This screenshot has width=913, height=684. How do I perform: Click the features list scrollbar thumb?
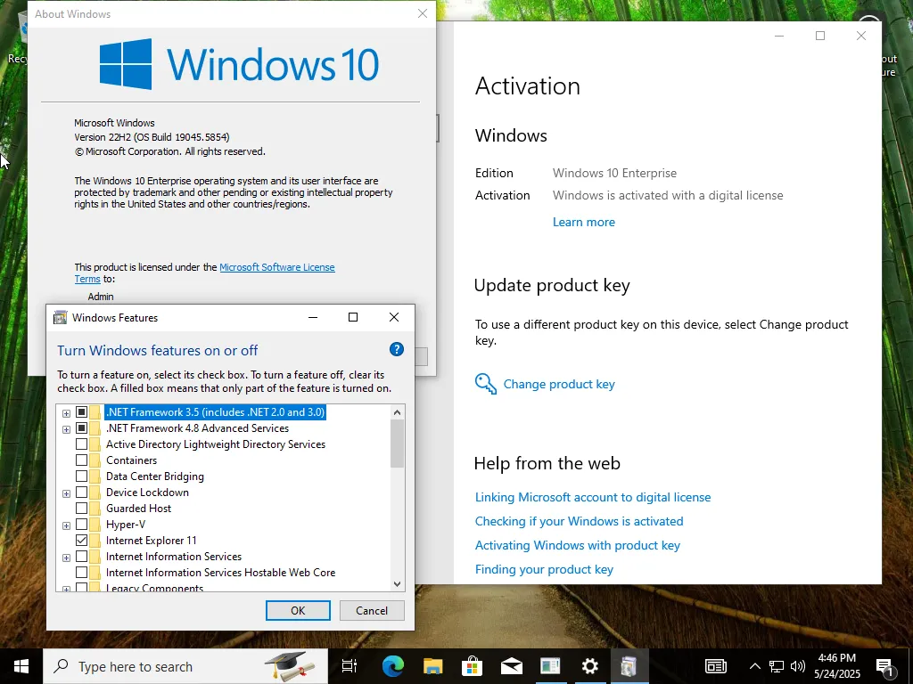[397, 444]
